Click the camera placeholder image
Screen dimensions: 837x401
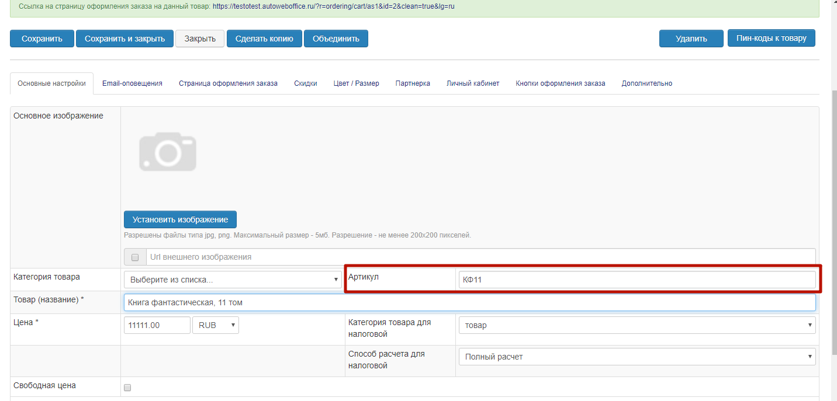point(167,152)
